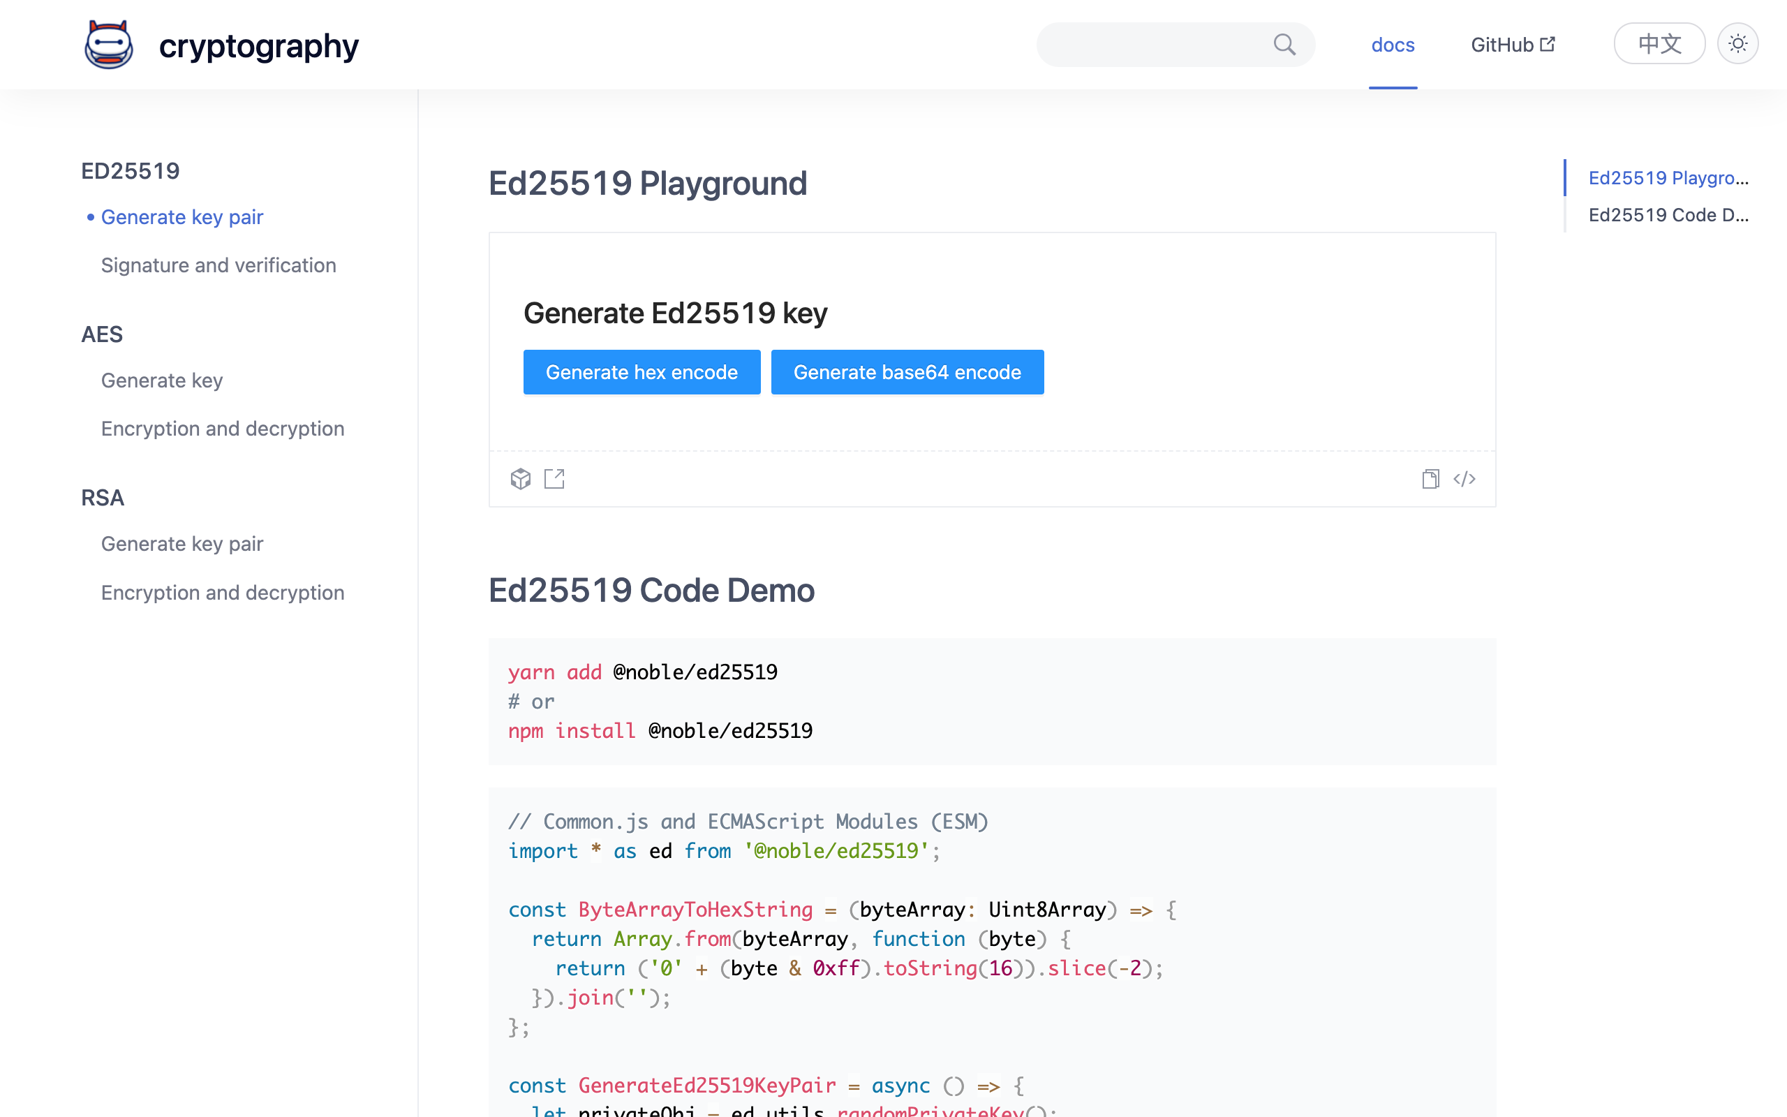The width and height of the screenshot is (1787, 1117).
Task: Switch language to 中文
Action: point(1659,44)
